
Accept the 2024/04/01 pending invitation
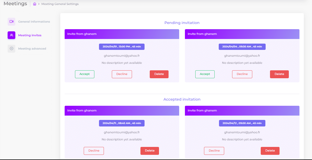click(x=85, y=74)
